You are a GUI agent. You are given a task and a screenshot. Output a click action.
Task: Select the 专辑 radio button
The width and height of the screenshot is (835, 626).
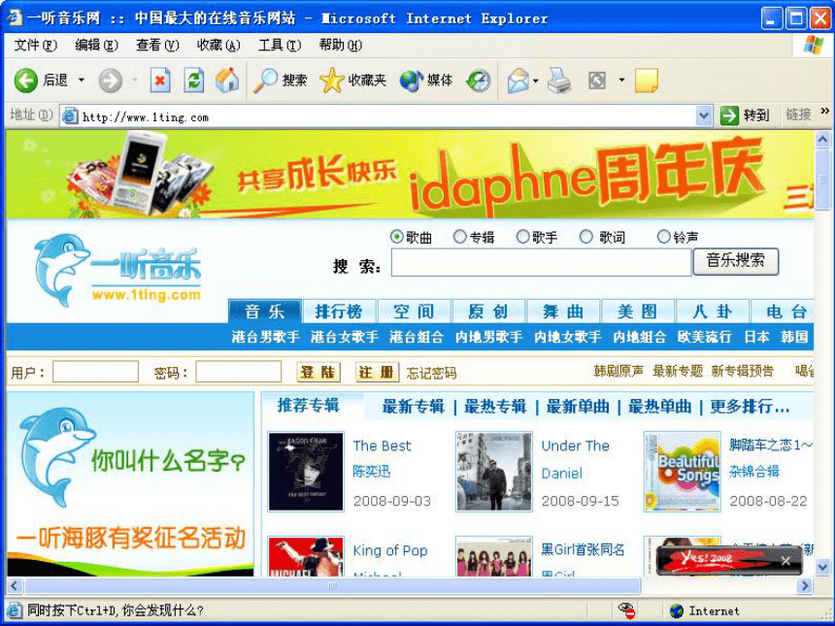pos(459,237)
